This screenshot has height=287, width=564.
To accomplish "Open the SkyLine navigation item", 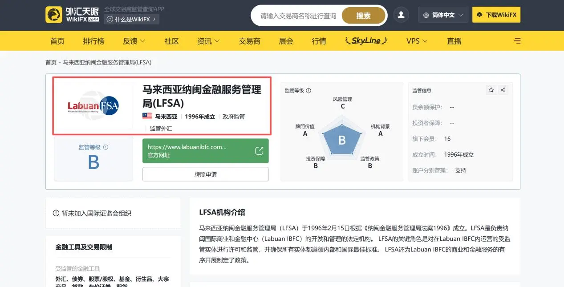I will pyautogui.click(x=366, y=41).
